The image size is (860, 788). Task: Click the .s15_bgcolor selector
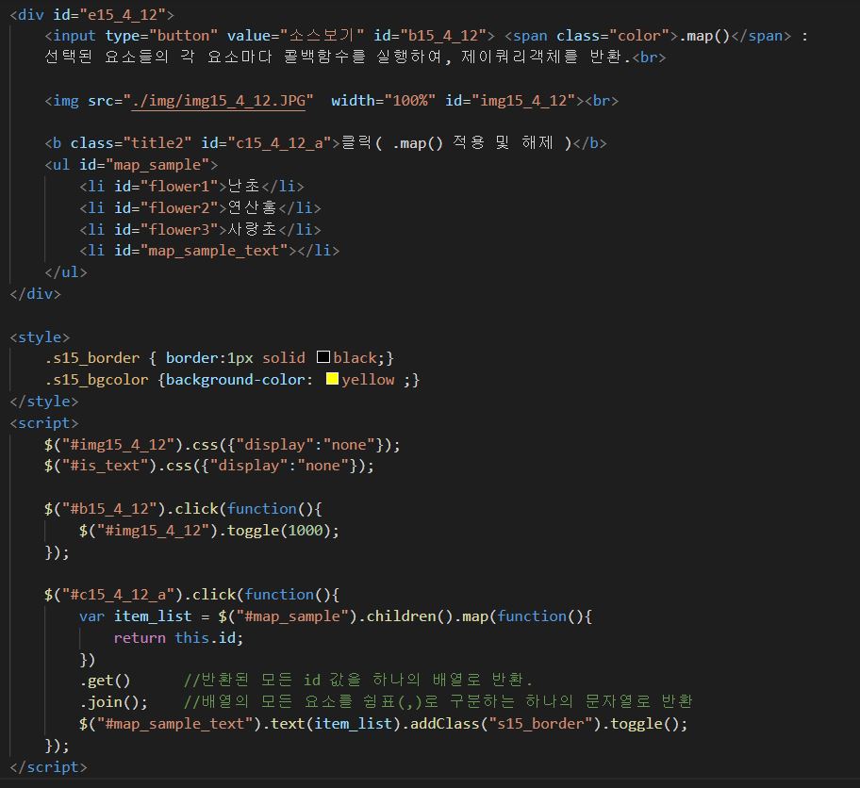[x=96, y=380]
